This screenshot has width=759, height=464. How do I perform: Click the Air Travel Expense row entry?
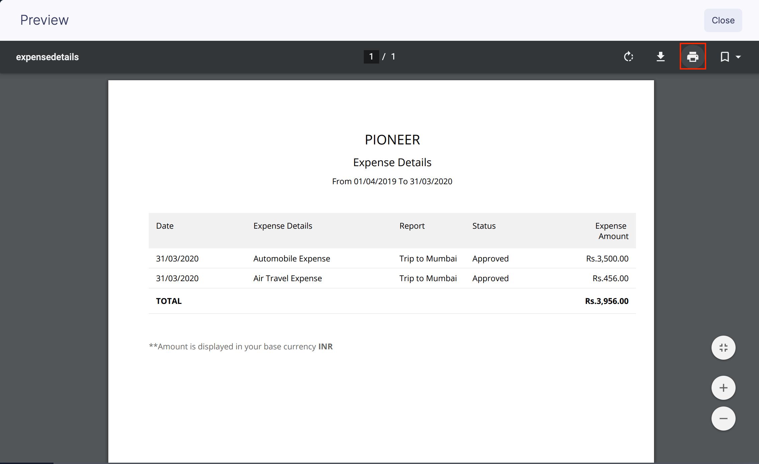pos(288,278)
